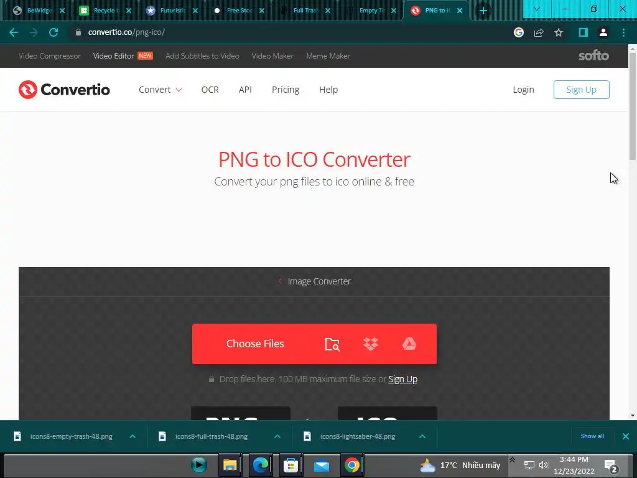The height and width of the screenshot is (478, 637).
Task: Close the PNG to ICO tab
Action: pos(460,11)
